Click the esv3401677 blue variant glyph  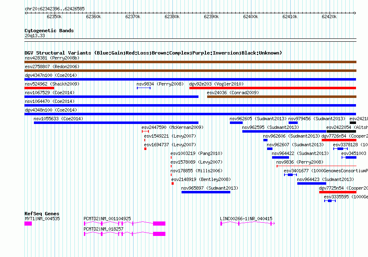(x=291, y=175)
